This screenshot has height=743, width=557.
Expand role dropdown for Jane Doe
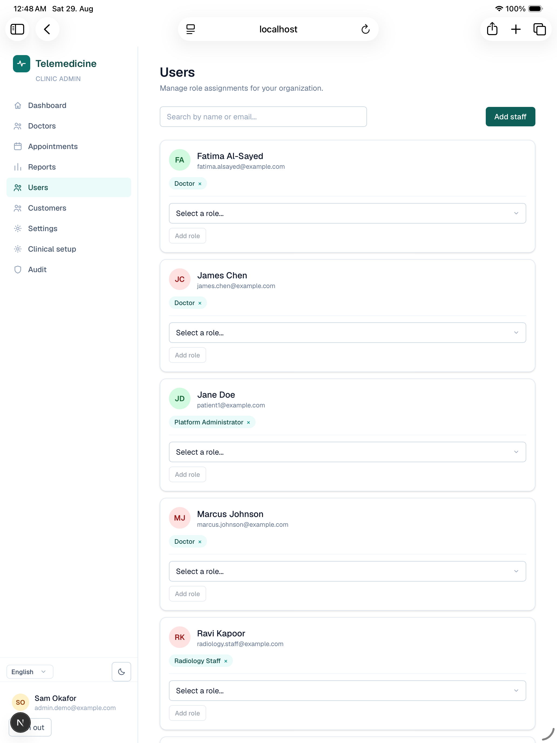pos(347,452)
